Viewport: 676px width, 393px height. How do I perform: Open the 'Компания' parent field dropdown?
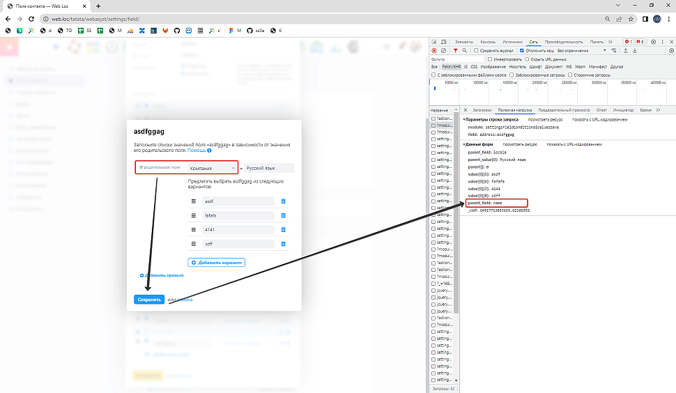[213, 168]
